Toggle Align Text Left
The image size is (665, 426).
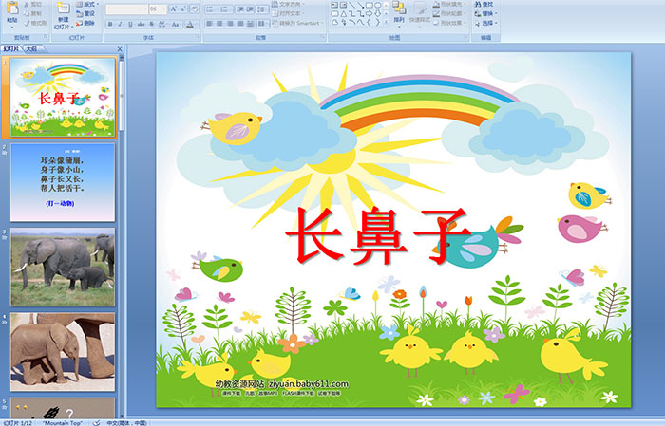(x=210, y=24)
